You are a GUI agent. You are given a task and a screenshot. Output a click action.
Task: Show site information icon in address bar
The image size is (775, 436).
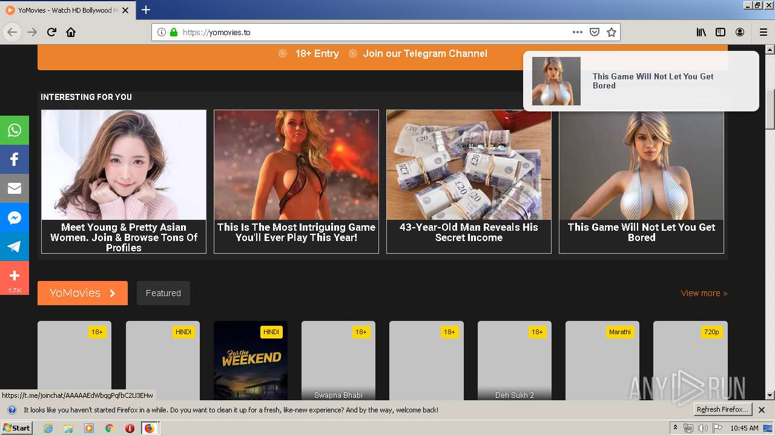[x=162, y=32]
